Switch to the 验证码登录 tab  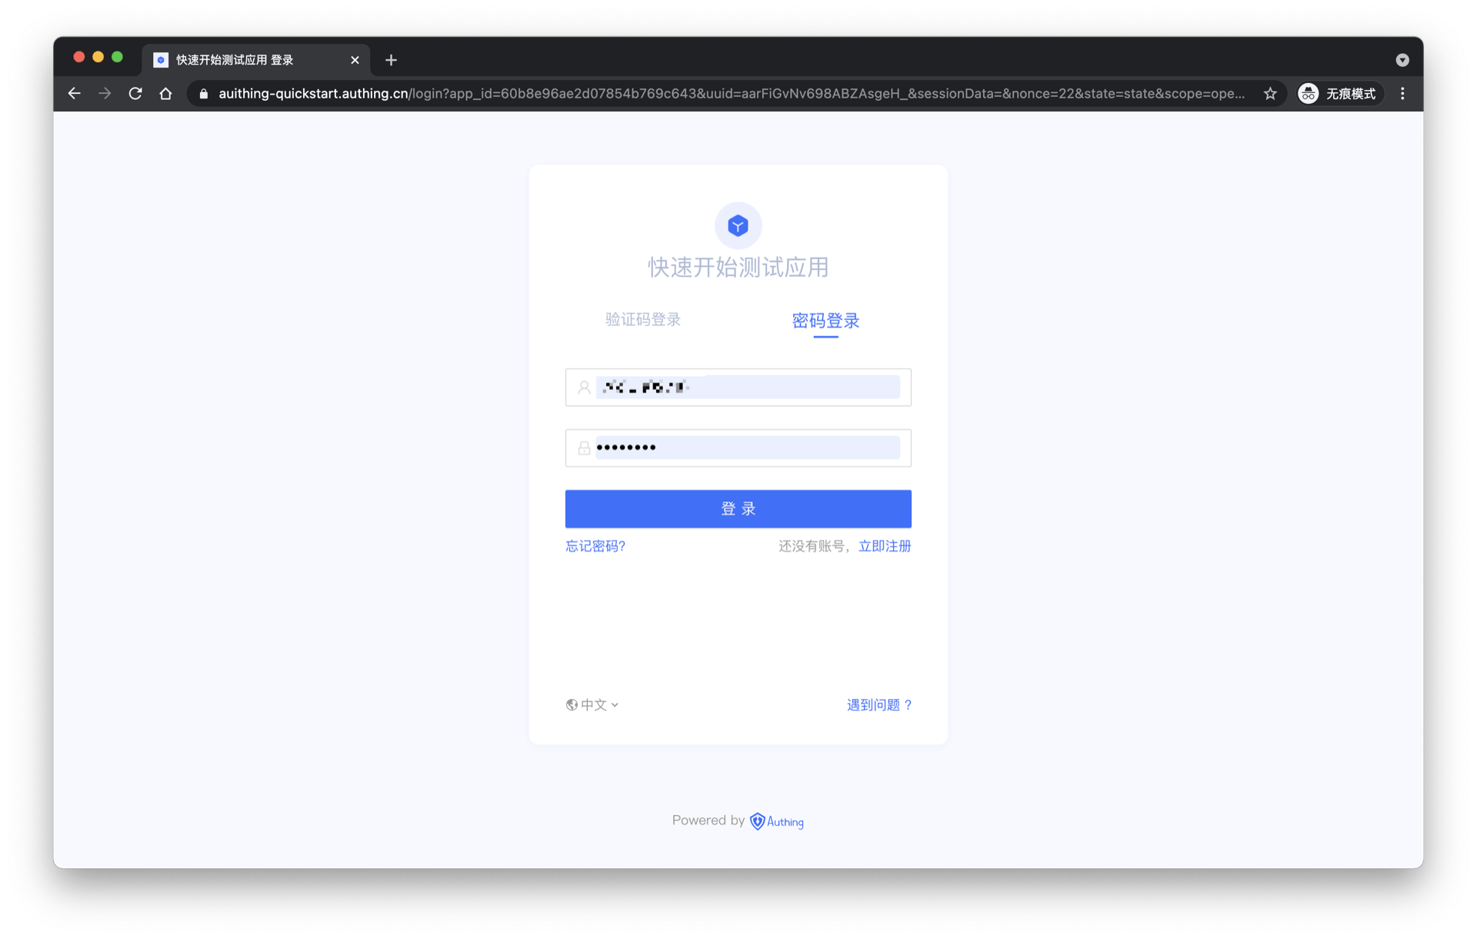point(642,320)
